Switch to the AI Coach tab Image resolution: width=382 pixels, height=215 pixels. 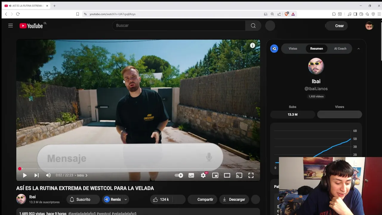[340, 49]
